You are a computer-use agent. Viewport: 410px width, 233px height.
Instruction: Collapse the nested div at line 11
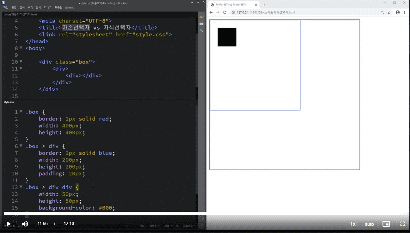(21, 69)
